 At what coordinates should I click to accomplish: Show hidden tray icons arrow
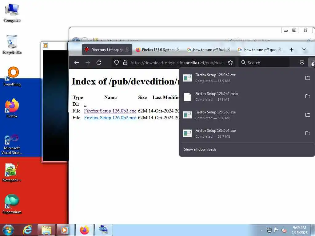[x=261, y=230]
